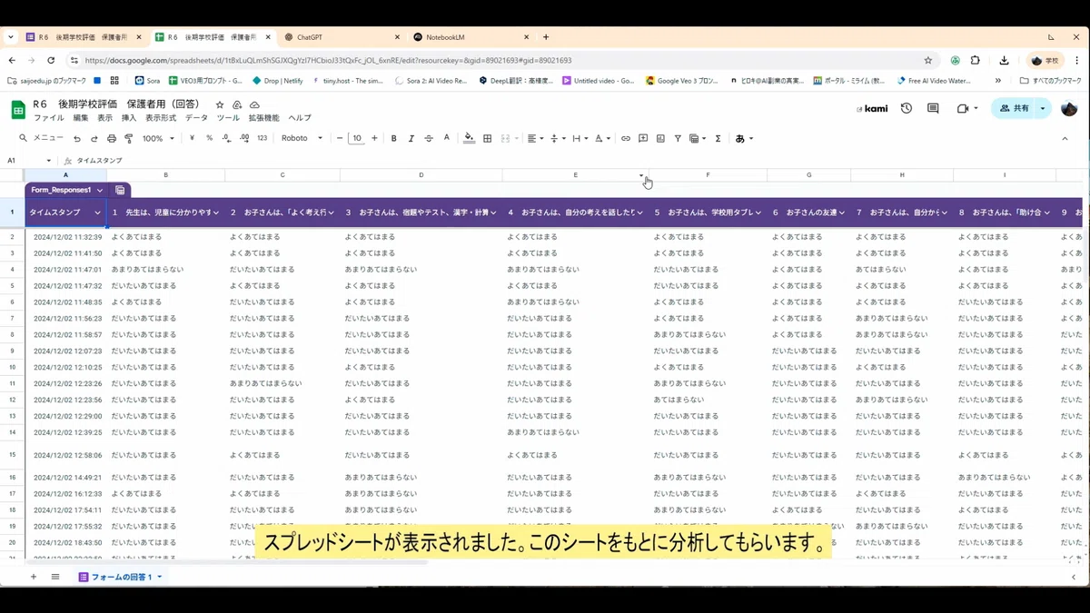The image size is (1090, 613).
Task: Create a filter with the funnel icon
Action: [x=678, y=139]
